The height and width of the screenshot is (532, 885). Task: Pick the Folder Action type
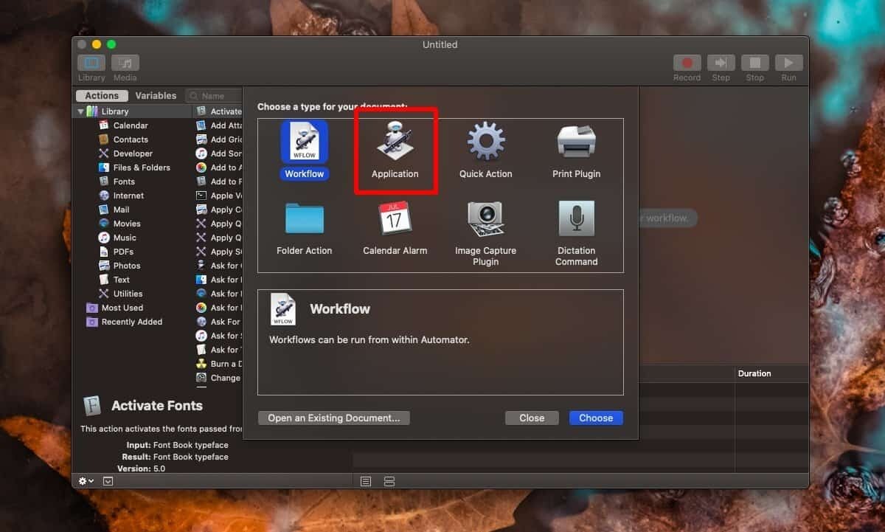304,219
